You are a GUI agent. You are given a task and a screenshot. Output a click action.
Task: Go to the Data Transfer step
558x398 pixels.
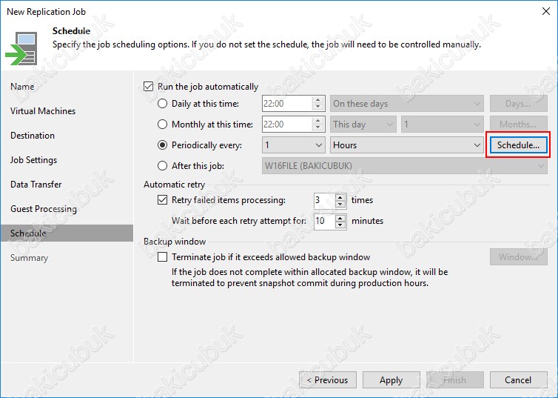click(36, 185)
